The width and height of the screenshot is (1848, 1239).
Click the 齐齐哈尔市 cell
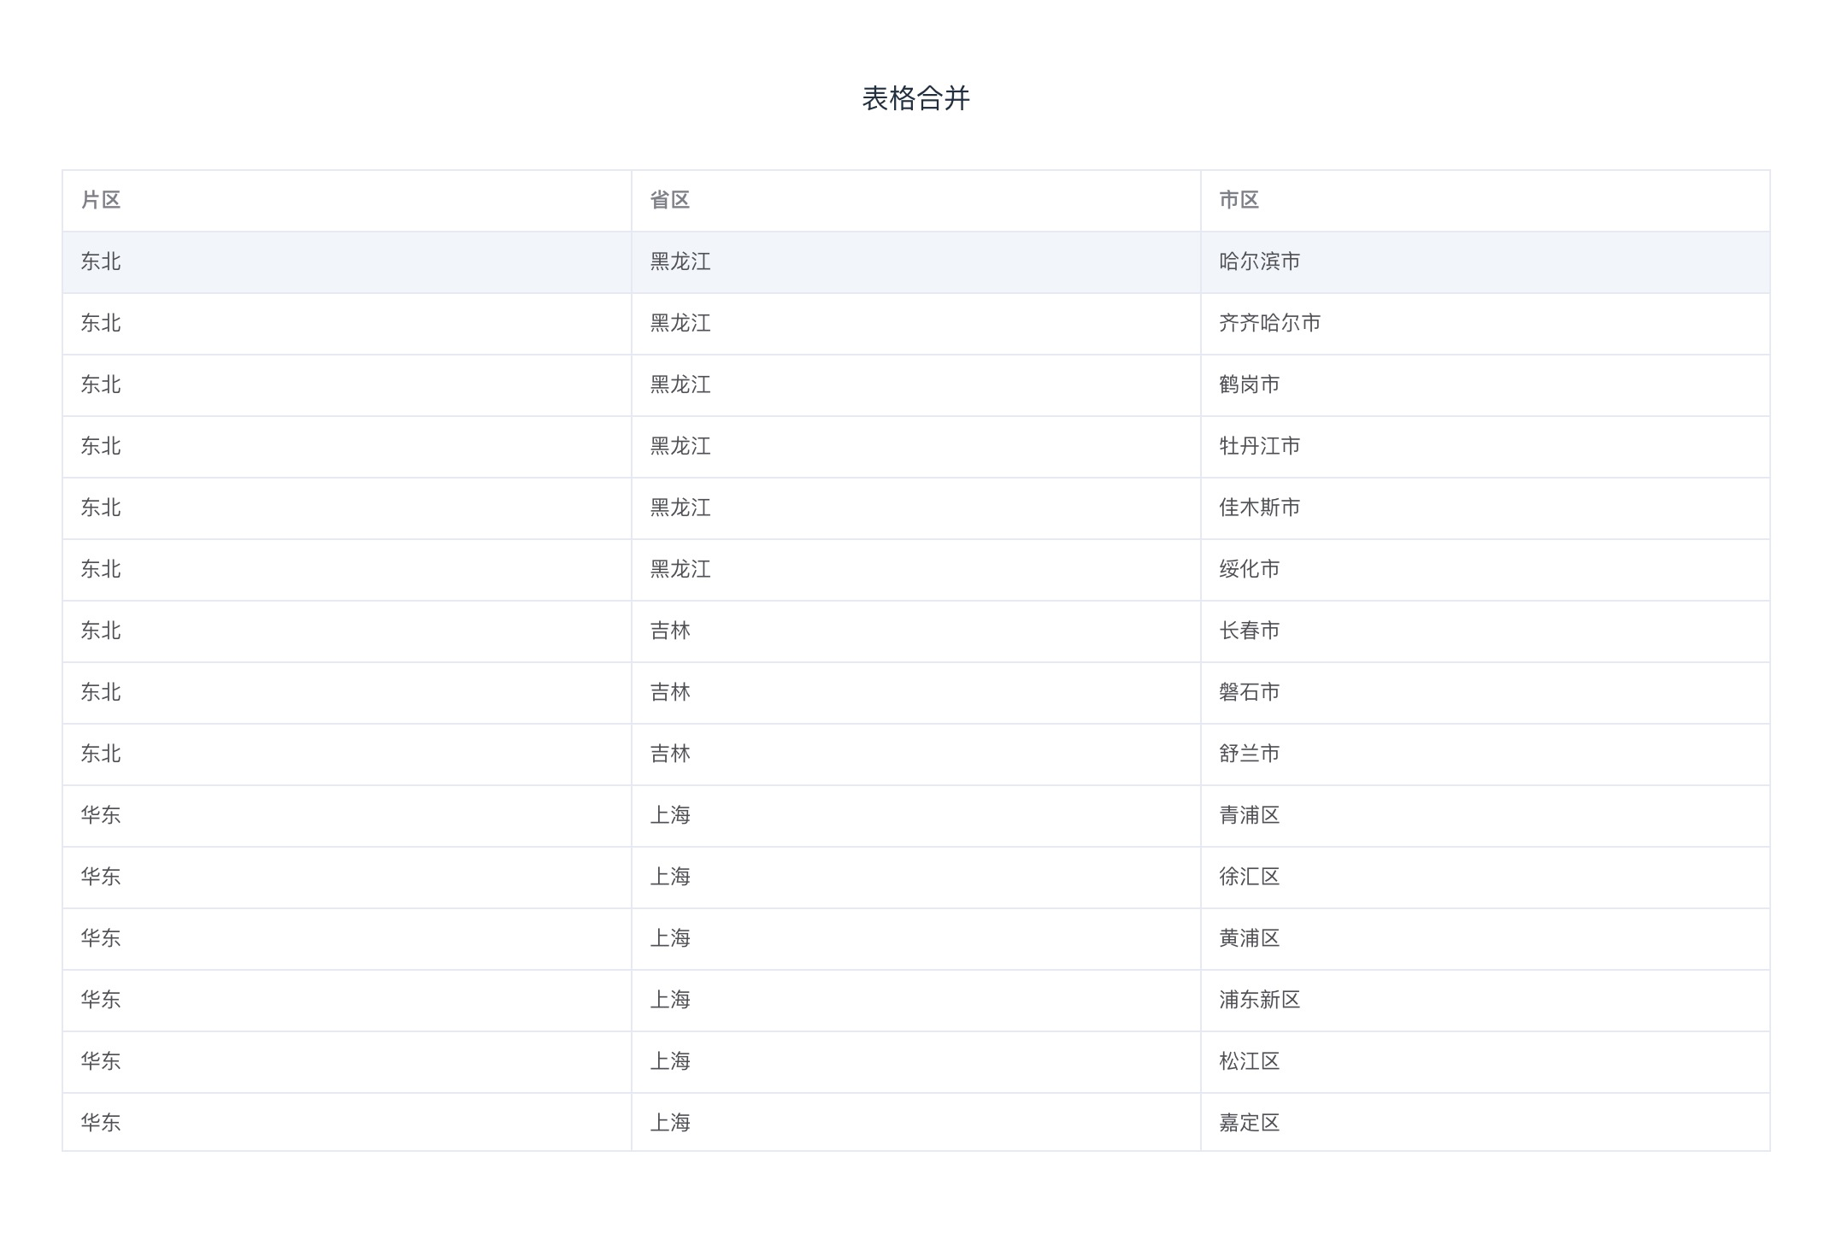tap(1269, 323)
